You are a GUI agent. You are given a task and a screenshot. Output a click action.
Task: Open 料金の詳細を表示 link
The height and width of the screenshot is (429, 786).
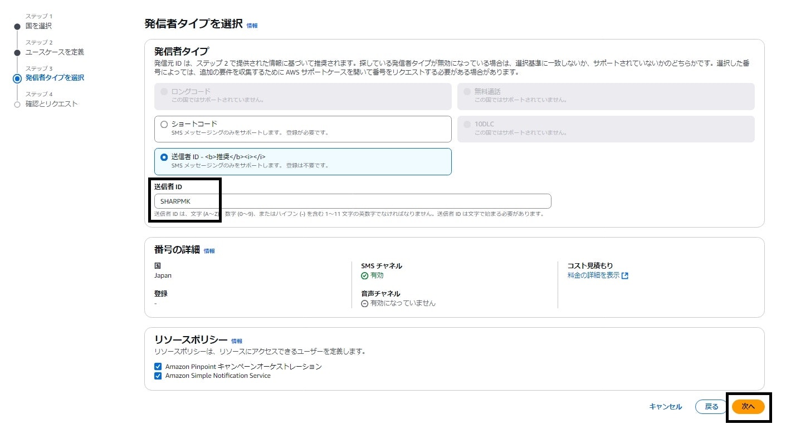click(x=593, y=275)
